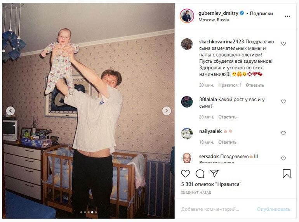Share post with paper plane icon
The image size is (299, 222).
pos(214,173)
